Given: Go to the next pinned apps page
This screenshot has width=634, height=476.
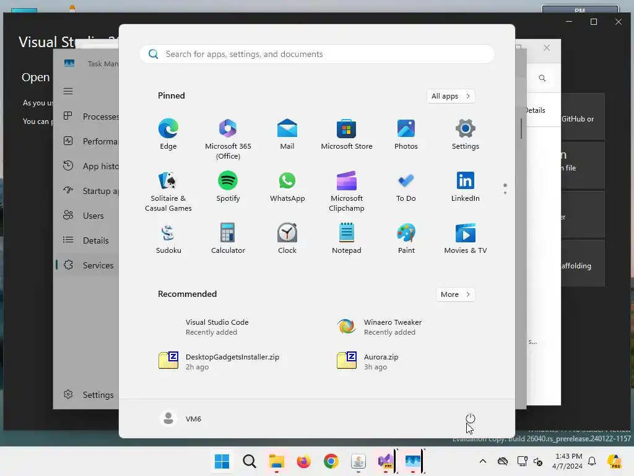Looking at the screenshot, I should 505,192.
